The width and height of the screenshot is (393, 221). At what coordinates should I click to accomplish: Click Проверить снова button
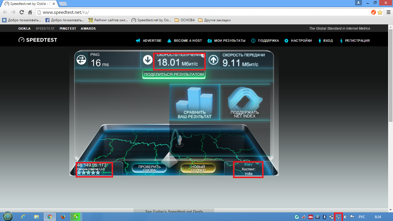[149, 168]
